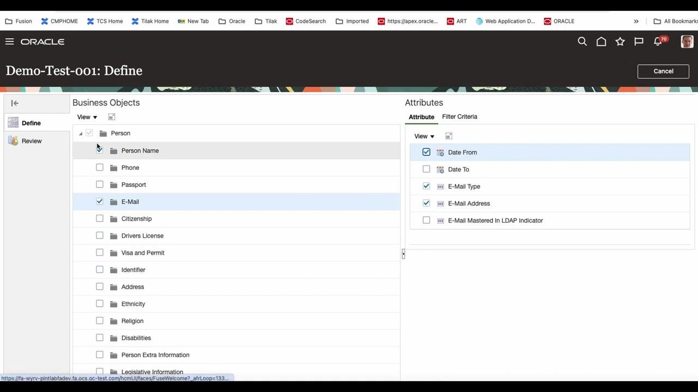Open Favorites star icon
The width and height of the screenshot is (698, 392).
[620, 41]
